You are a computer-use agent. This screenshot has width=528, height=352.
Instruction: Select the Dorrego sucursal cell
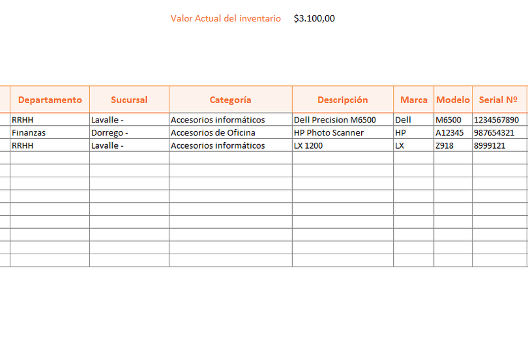(129, 132)
